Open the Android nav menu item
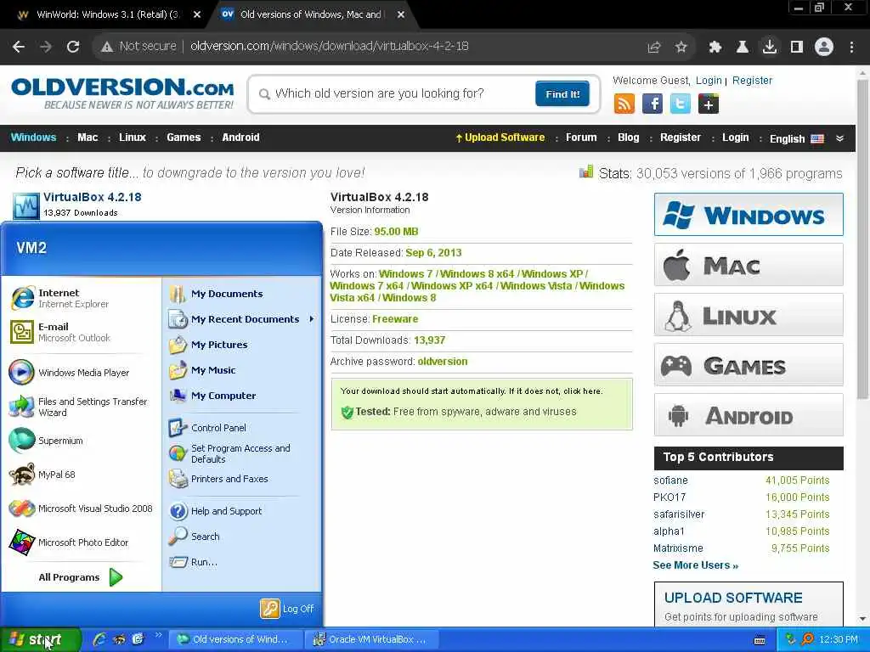 point(240,138)
